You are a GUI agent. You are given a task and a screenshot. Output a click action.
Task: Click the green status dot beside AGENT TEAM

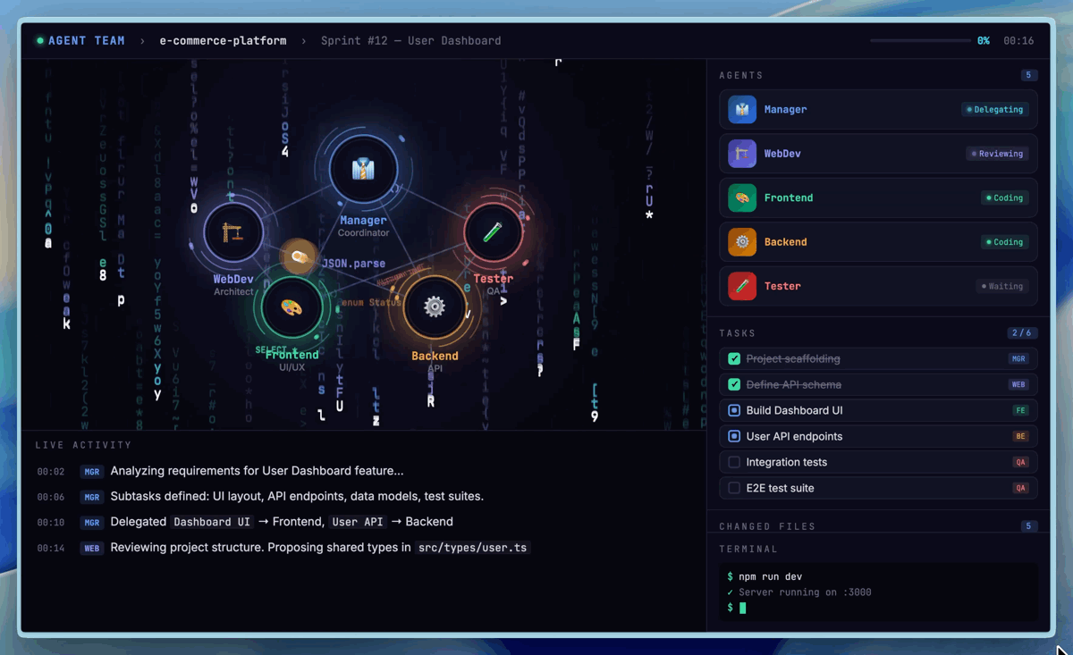click(39, 41)
